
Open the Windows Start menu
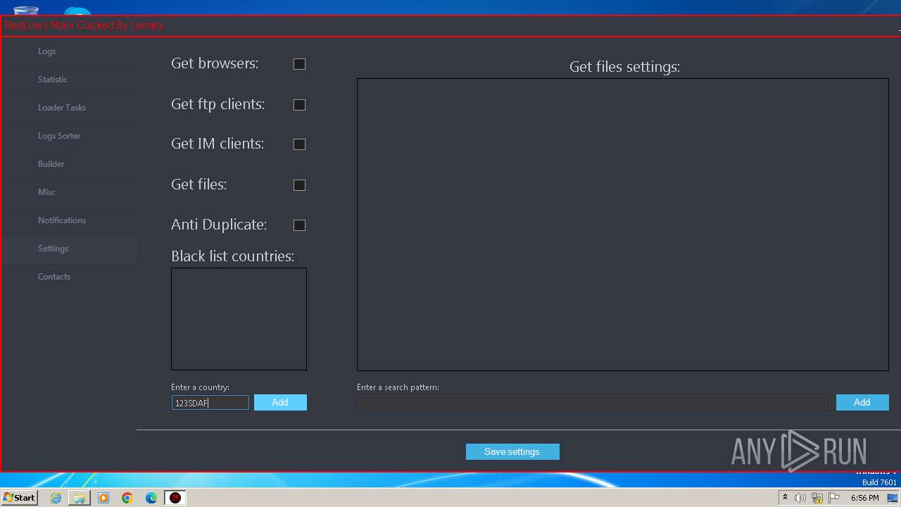pyautogui.click(x=19, y=498)
